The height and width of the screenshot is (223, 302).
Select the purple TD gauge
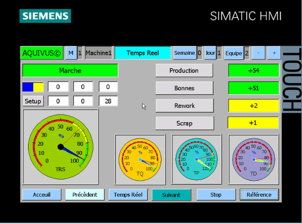point(254,159)
